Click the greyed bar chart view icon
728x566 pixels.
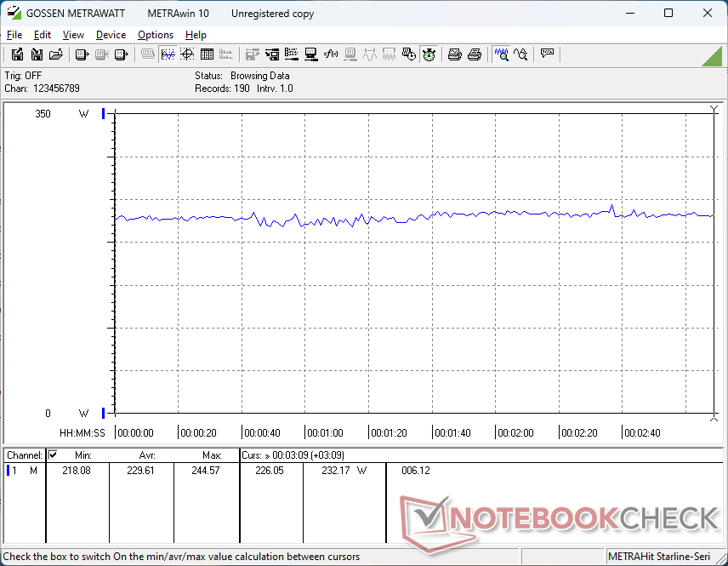[x=226, y=54]
